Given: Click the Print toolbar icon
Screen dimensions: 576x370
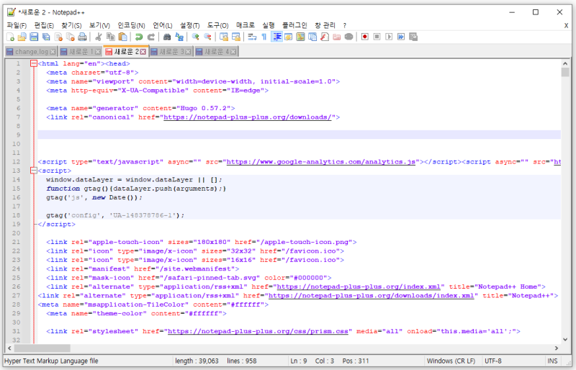Looking at the screenshot, I should pos(82,37).
